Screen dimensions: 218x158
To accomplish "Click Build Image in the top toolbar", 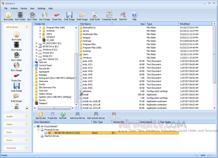I will tap(82, 16).
